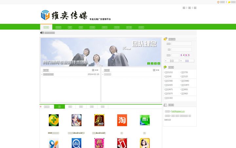Open the category link with count (197)
This screenshot has height=148, width=236.
[185, 85]
